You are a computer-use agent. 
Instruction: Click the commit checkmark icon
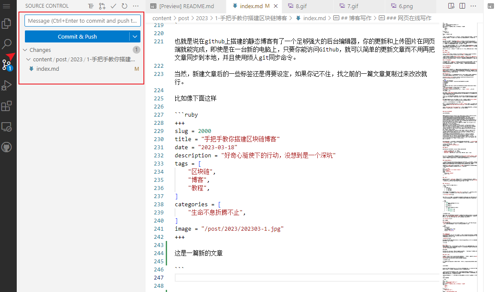113,6
